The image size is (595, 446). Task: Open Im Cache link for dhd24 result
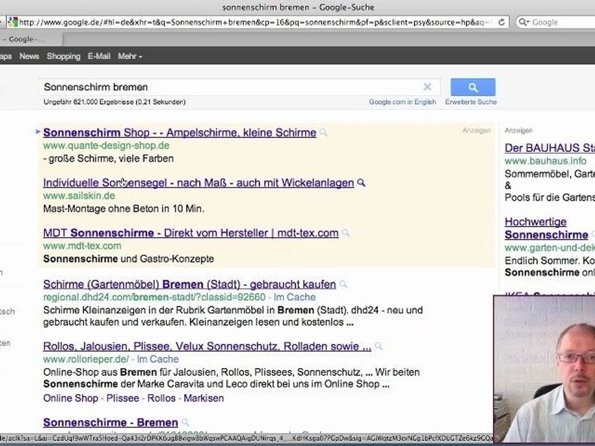point(295,297)
